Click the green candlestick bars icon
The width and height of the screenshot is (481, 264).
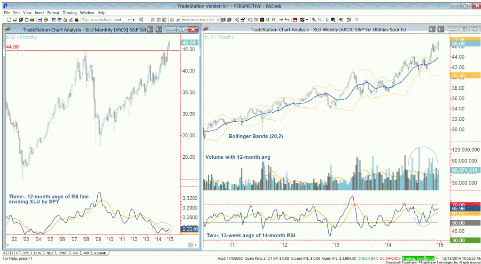point(267,20)
